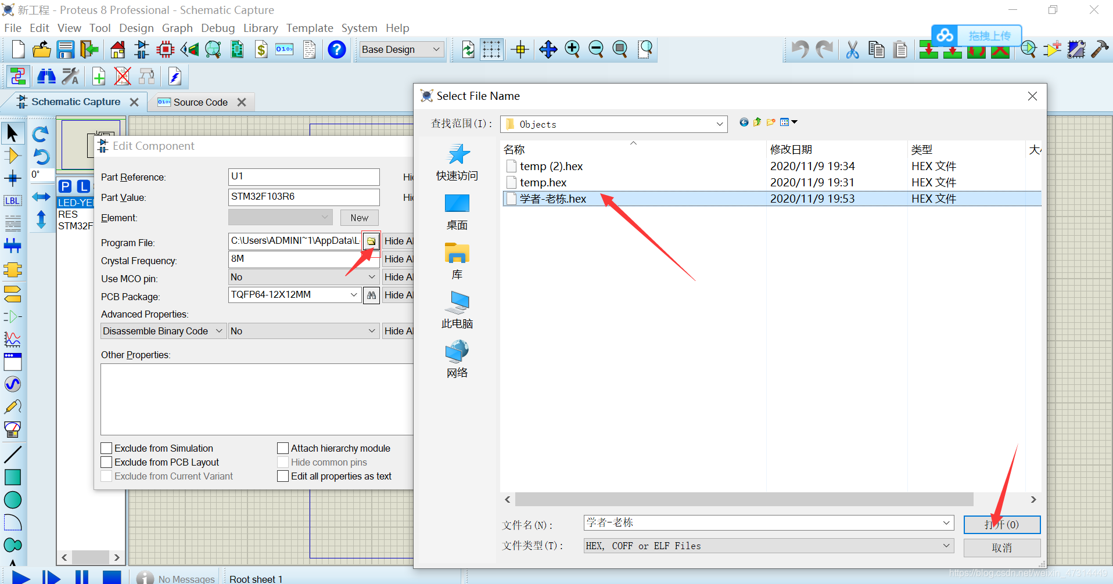Click the Open (打开) button

[x=1001, y=524]
